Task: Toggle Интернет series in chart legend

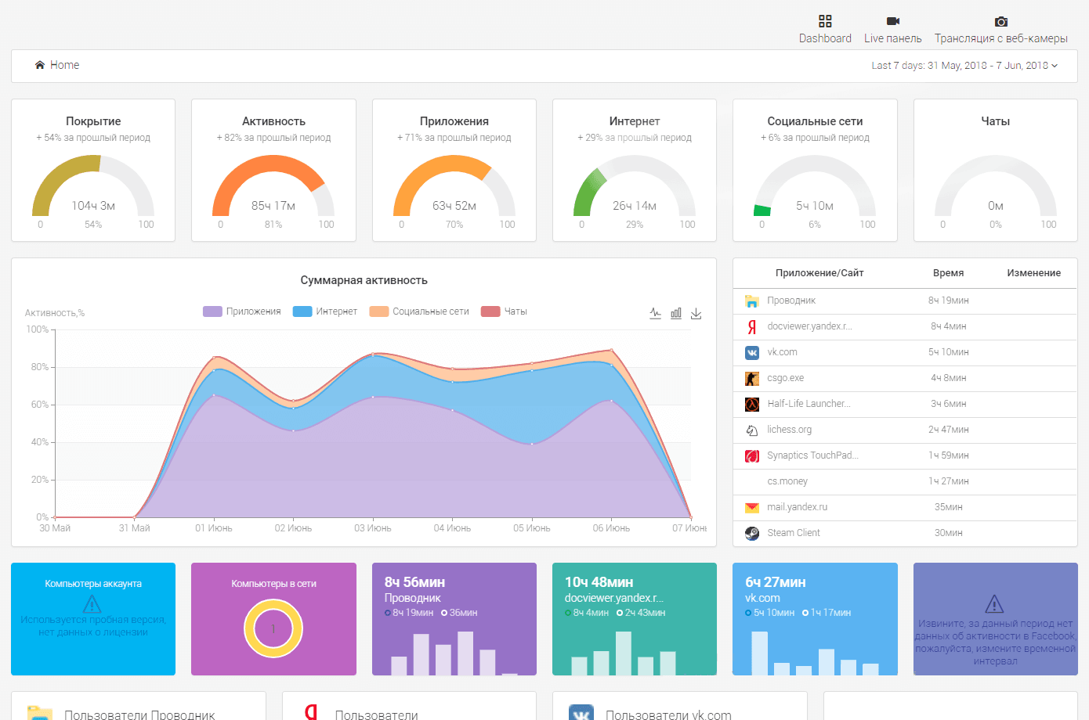Action: tap(325, 311)
